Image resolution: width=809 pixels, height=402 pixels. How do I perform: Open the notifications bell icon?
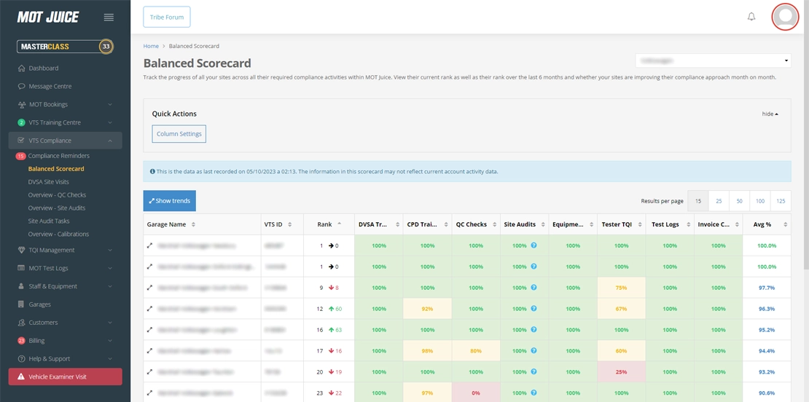[751, 17]
